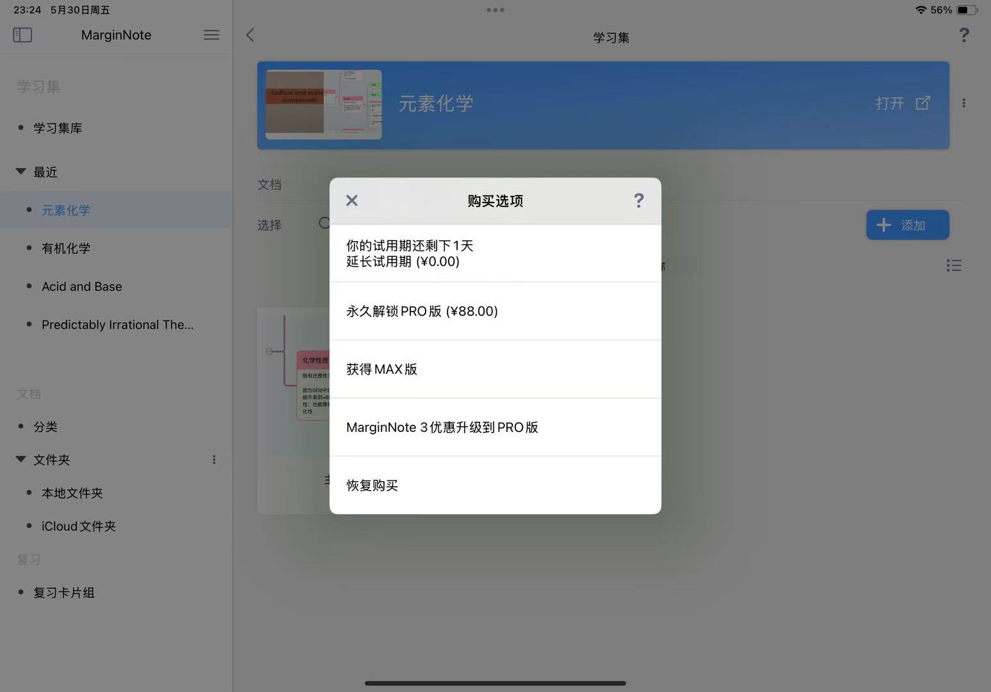Screen dimensions: 991x692
Task: Select 延长试用期 free trial option
Action: point(495,253)
